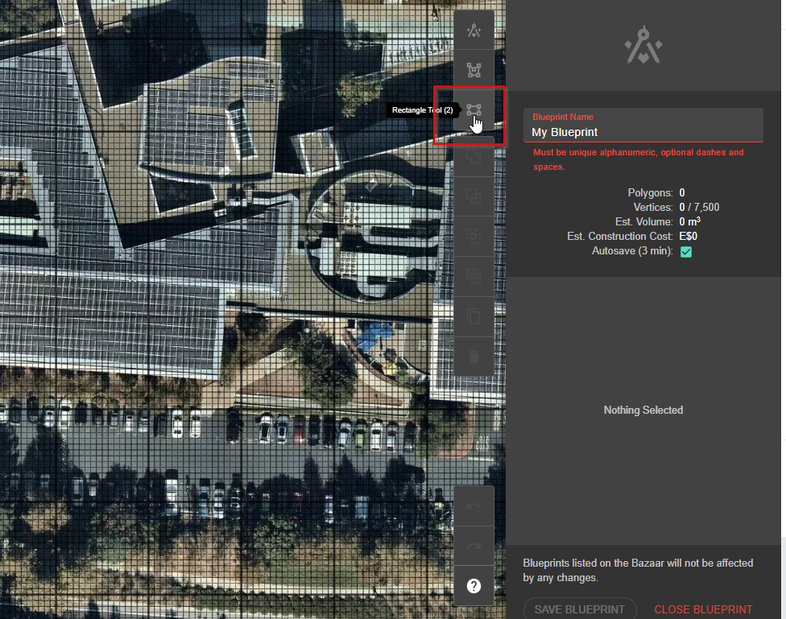Select the compass drawing tool at toolbar top

474,31
